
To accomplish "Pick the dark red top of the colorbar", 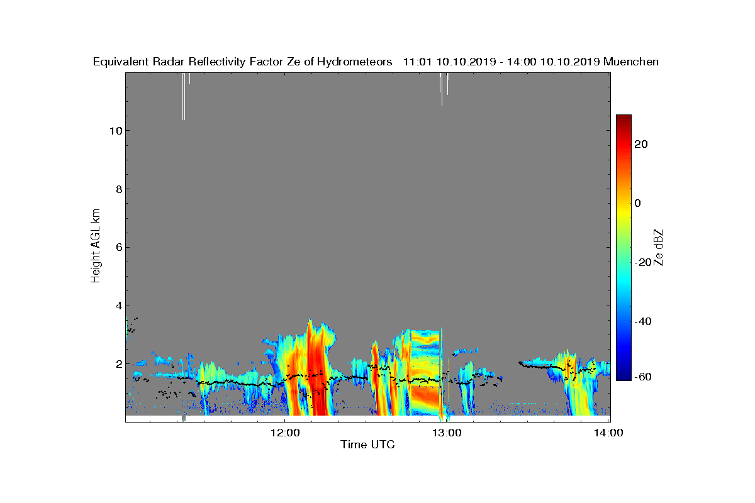I will click(x=624, y=118).
